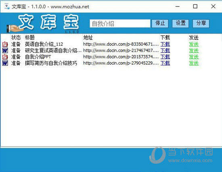This screenshot has height=172, width=222.
Task: Click 准备 status of 研究生复试英语自我介绍 row
Action: click(x=16, y=50)
